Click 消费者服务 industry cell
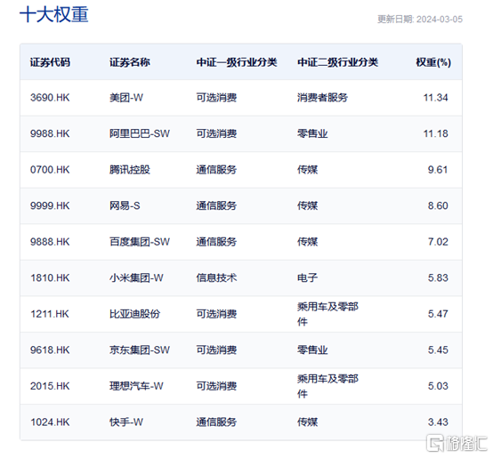493x458 pixels. click(x=323, y=98)
